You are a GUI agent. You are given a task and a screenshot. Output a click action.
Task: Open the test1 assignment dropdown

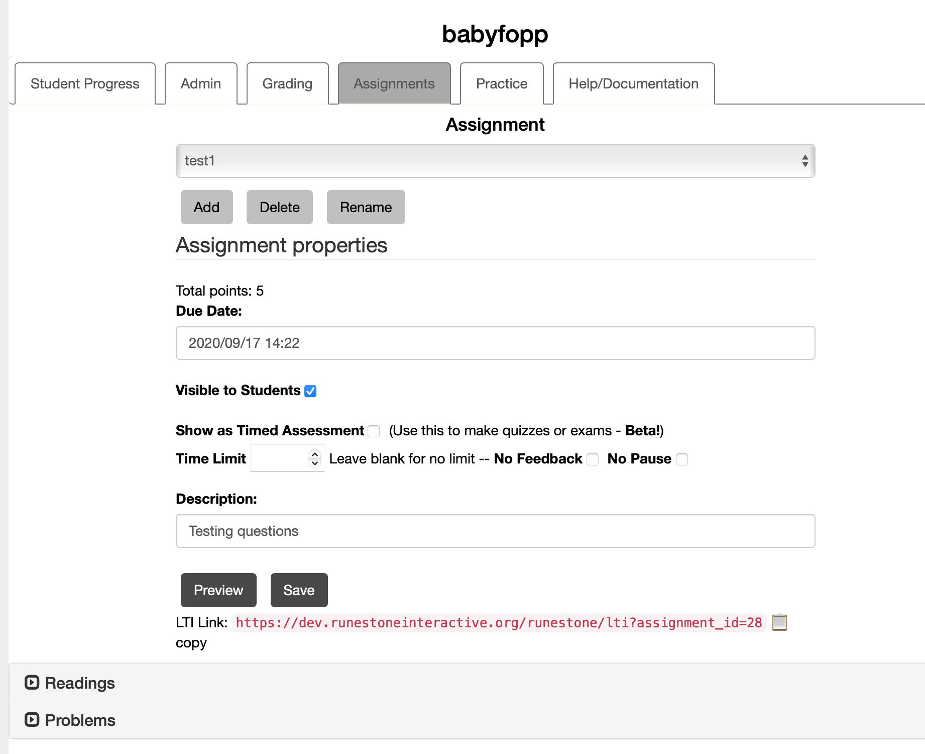[x=495, y=161]
